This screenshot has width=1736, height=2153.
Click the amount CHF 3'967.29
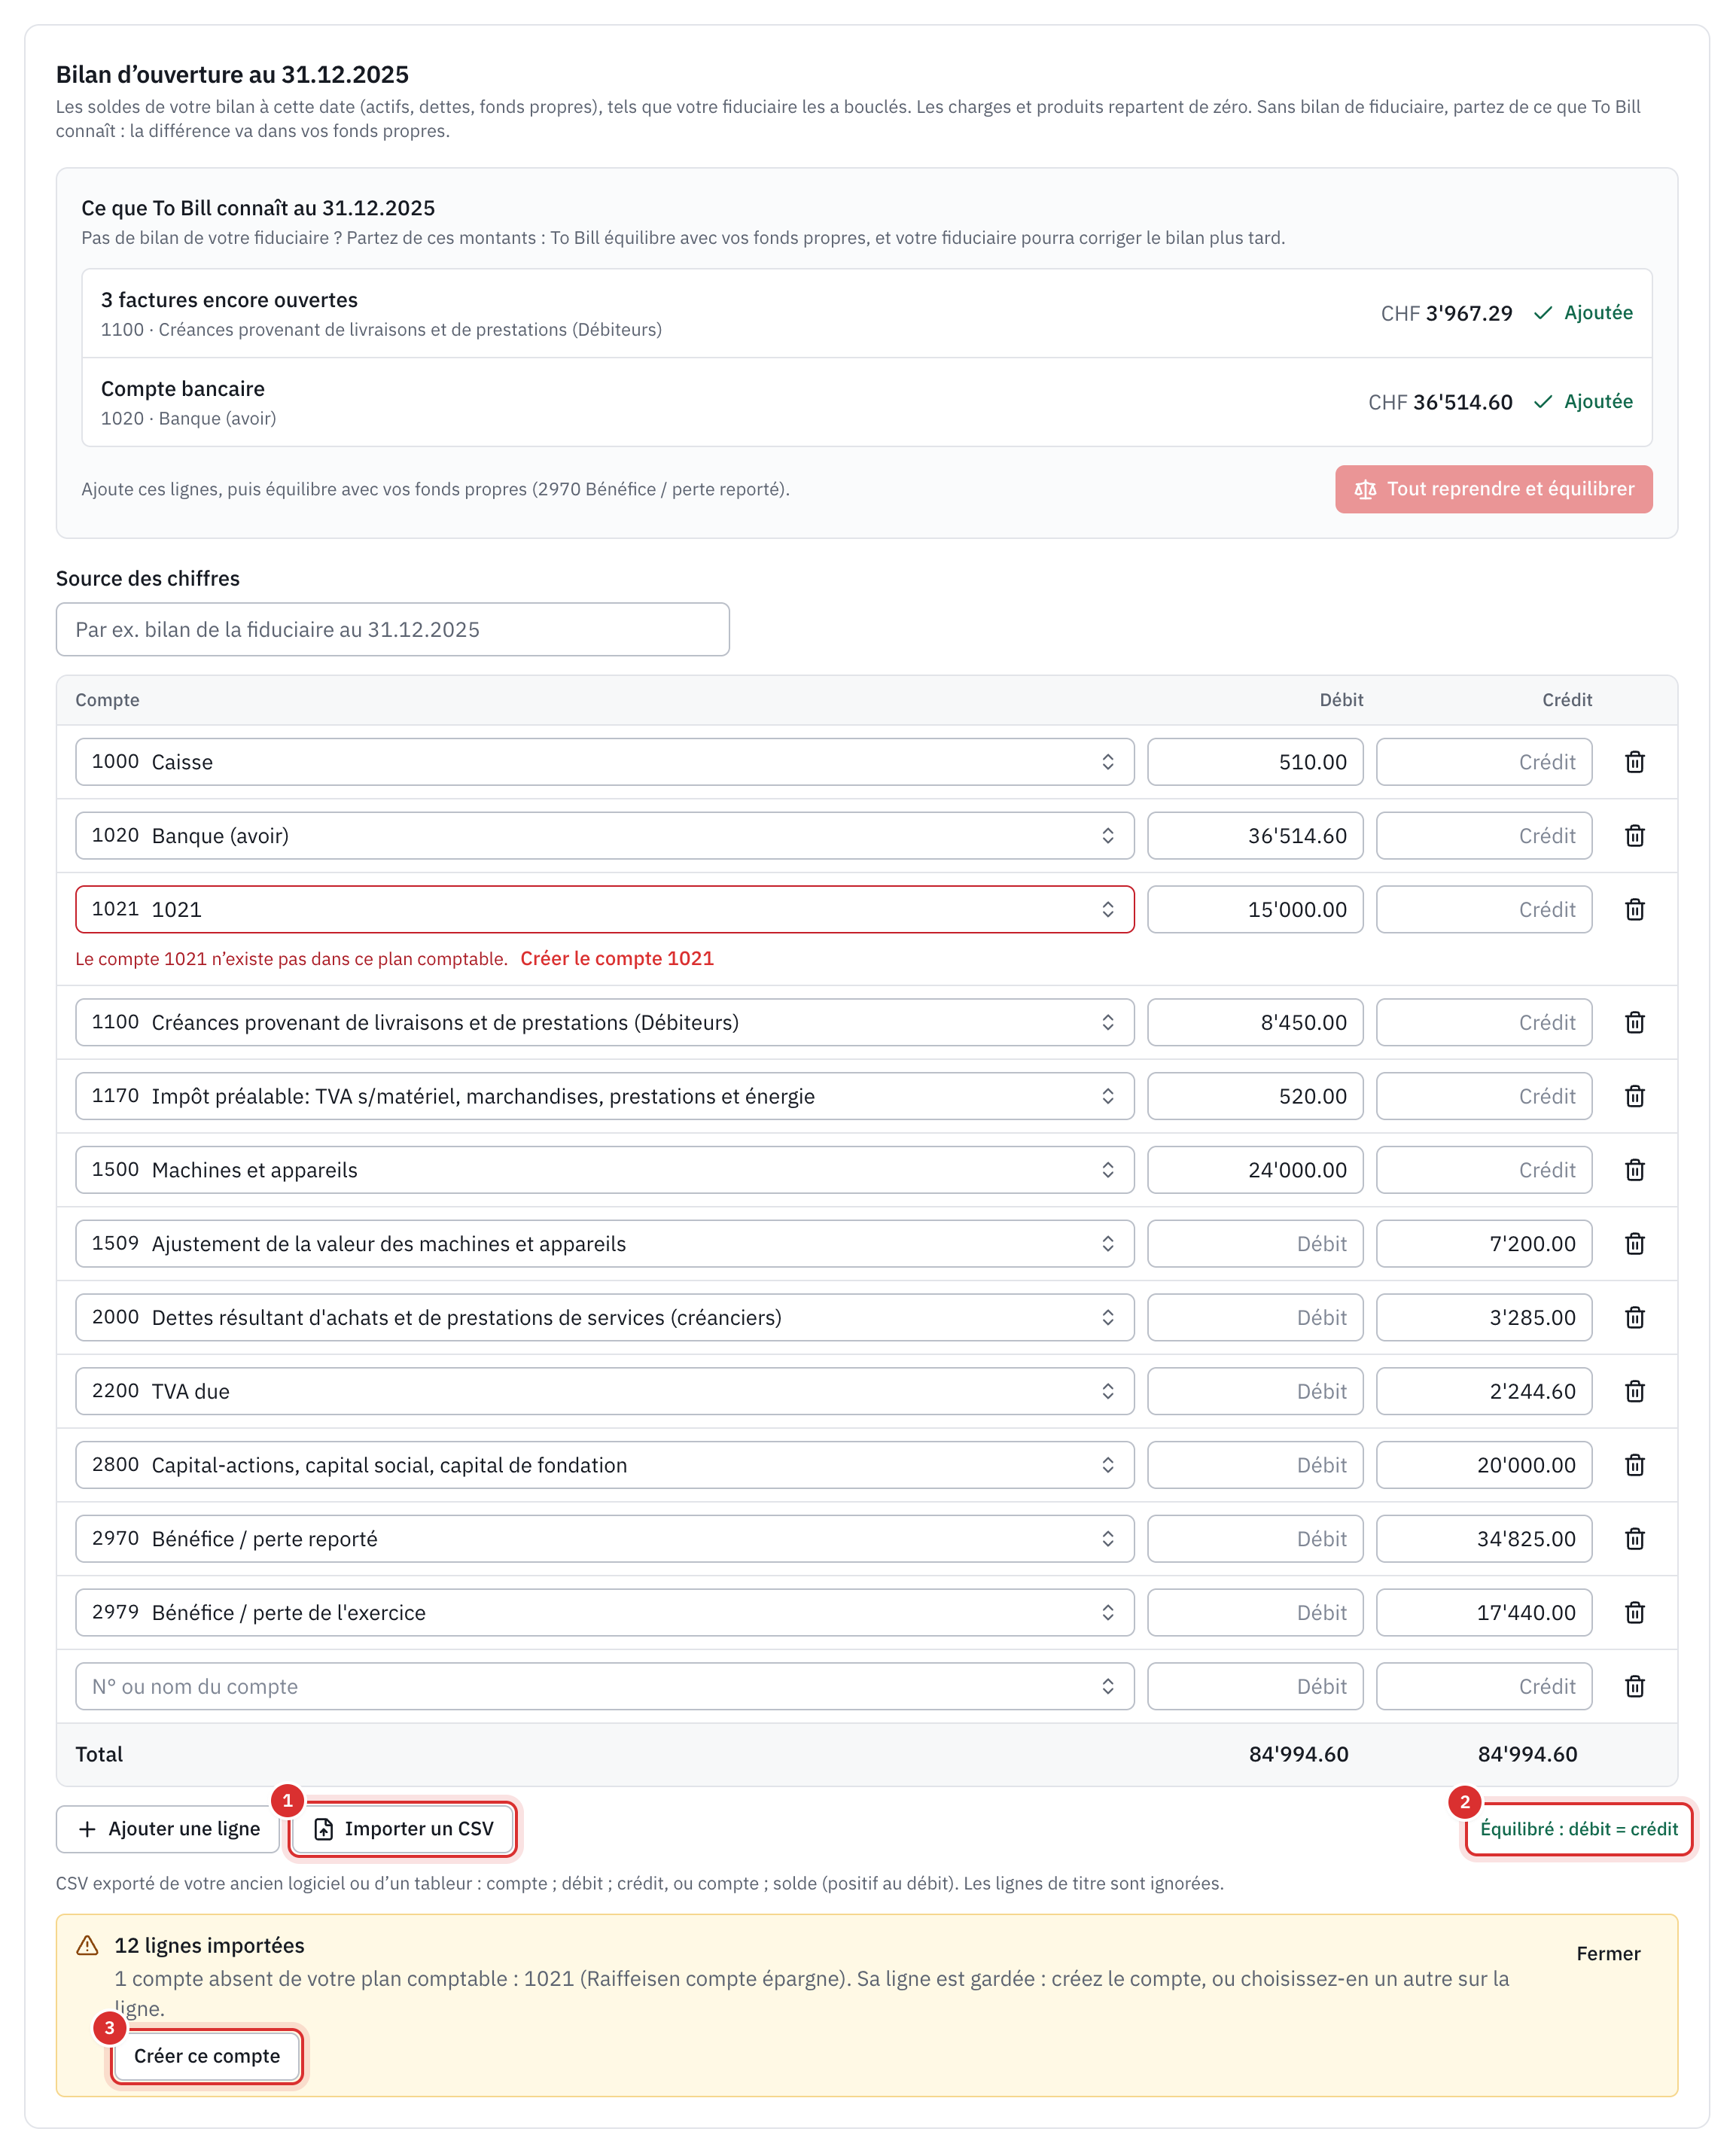click(1446, 314)
